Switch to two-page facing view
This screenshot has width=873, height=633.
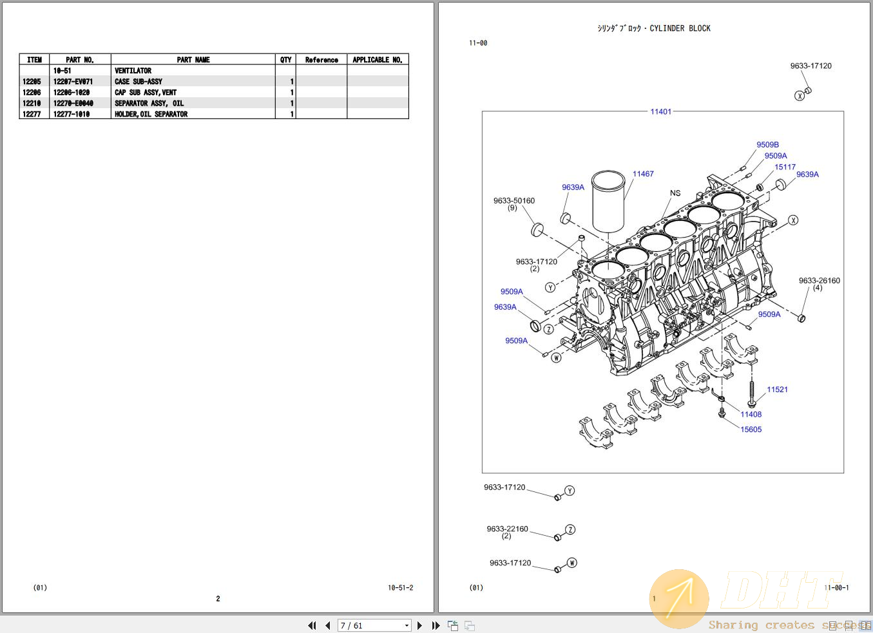pos(866,625)
